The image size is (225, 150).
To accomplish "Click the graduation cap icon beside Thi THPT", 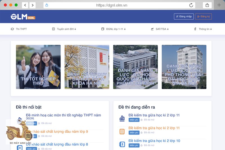I will 12,29.
